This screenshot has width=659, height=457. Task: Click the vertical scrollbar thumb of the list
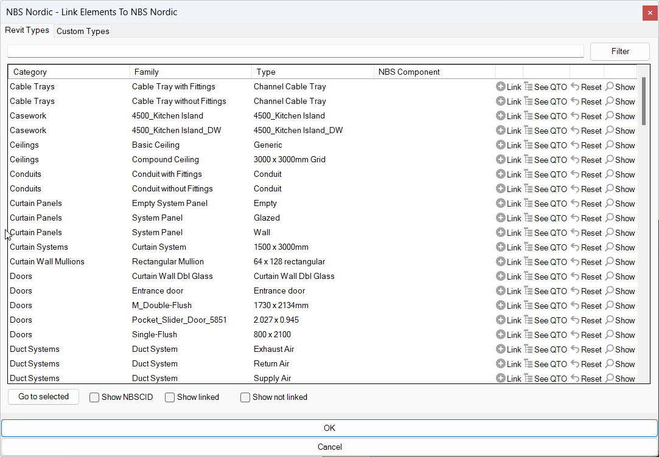[x=644, y=101]
